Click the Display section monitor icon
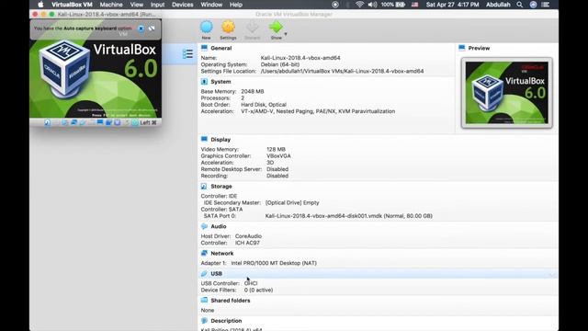 [204, 139]
